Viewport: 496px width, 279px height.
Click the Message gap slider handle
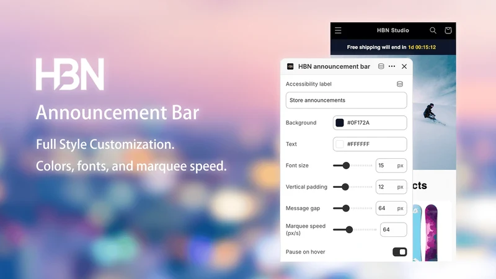346,208
